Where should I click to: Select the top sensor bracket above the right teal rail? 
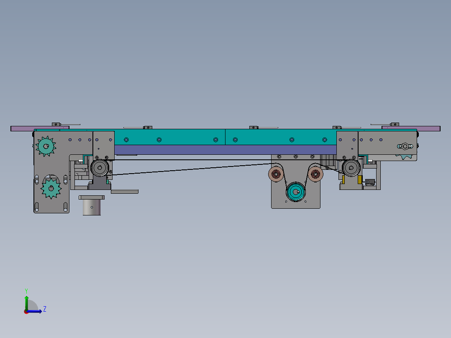click(x=254, y=128)
